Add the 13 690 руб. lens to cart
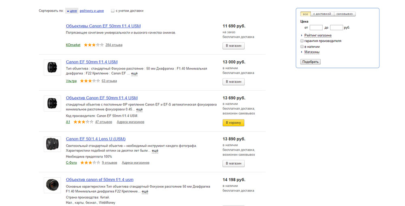This screenshot has height=206, width=405. (x=234, y=123)
